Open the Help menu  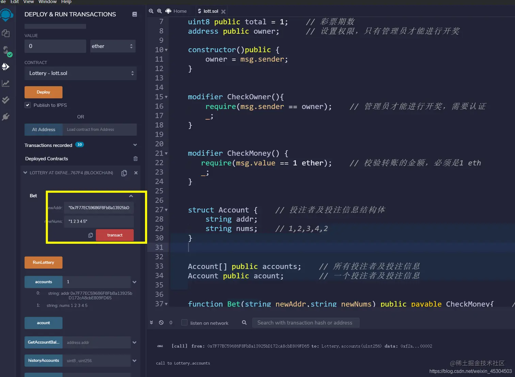tap(66, 2)
